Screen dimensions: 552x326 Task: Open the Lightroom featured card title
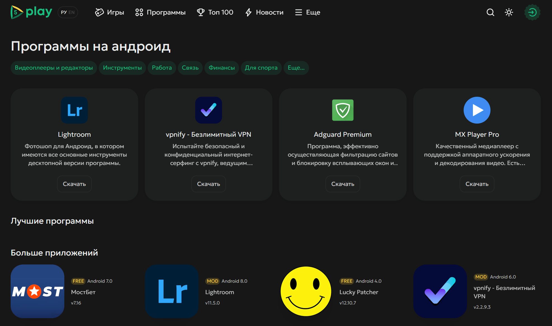pos(74,134)
